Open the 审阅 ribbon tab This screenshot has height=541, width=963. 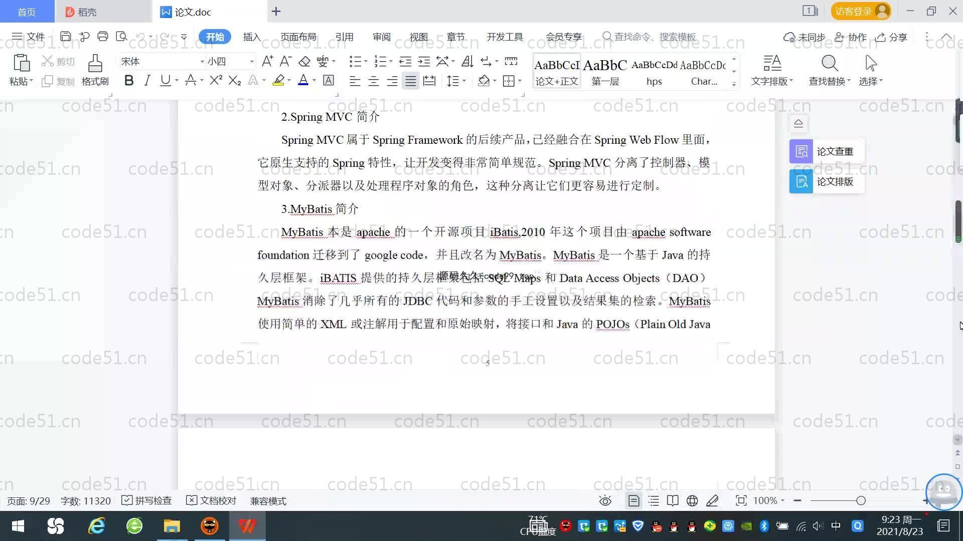coord(381,37)
